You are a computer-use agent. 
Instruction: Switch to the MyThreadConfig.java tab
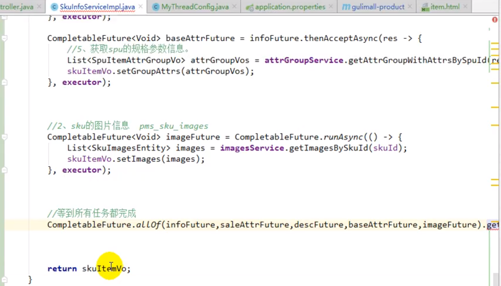pyautogui.click(x=195, y=7)
